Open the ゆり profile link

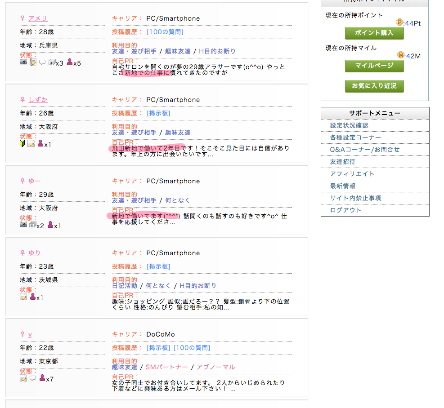coord(35,253)
